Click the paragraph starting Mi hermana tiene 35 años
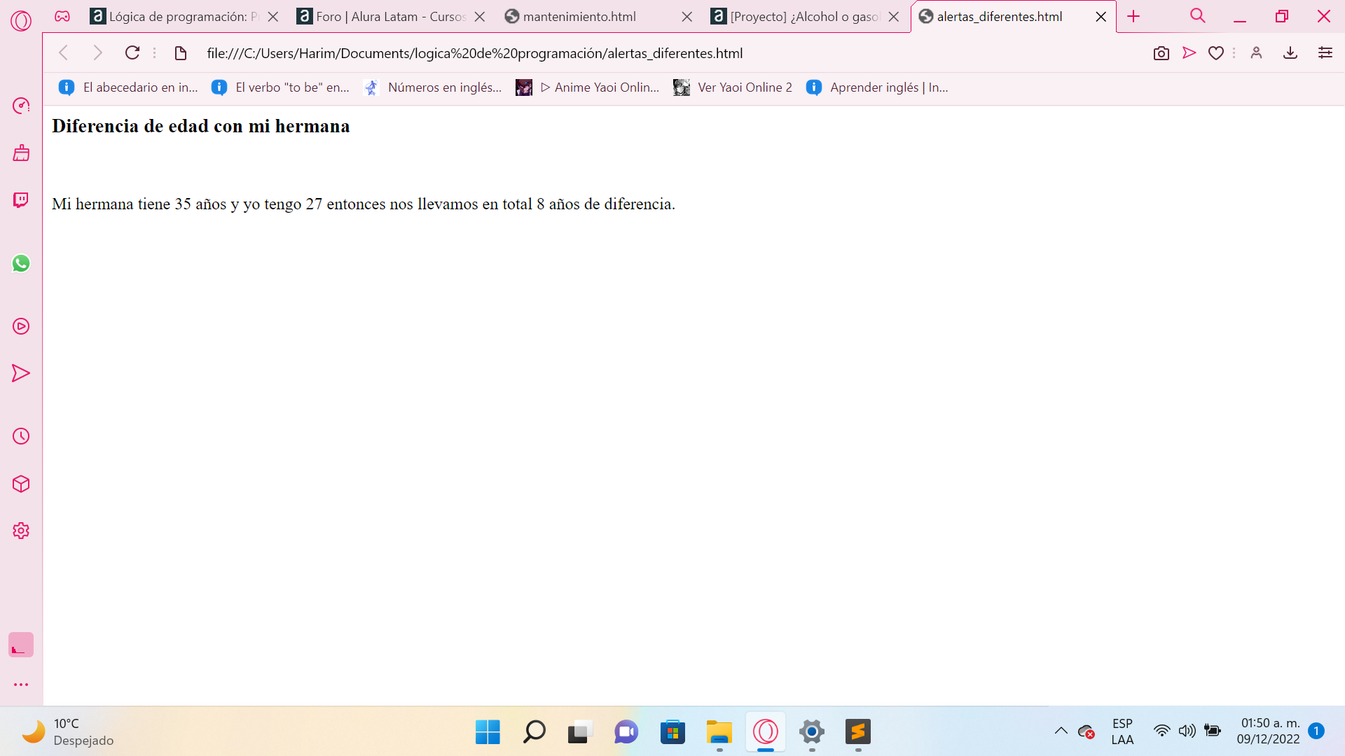 (364, 204)
